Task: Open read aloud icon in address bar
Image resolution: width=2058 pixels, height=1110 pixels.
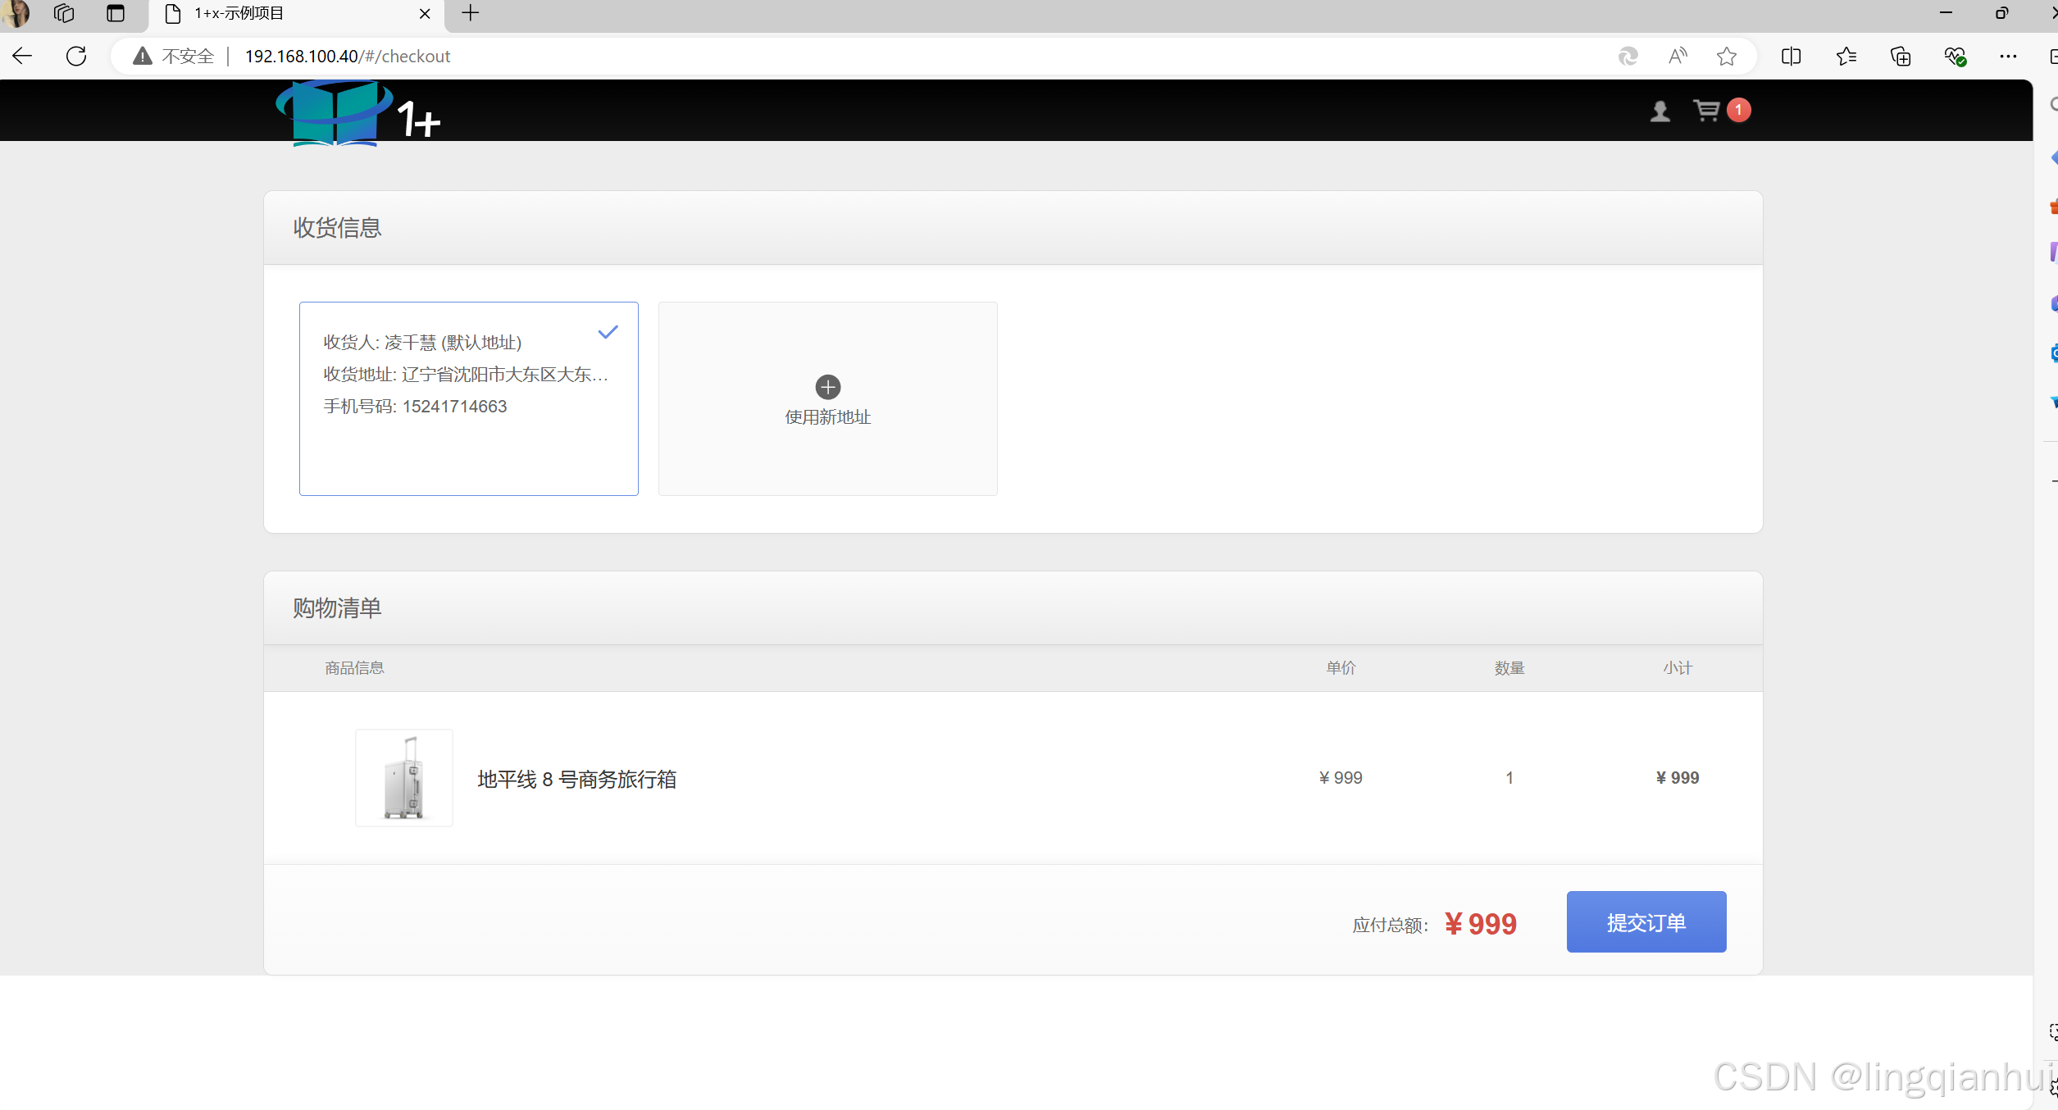Action: [1678, 56]
